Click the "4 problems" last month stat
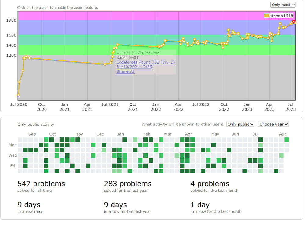 click(210, 184)
